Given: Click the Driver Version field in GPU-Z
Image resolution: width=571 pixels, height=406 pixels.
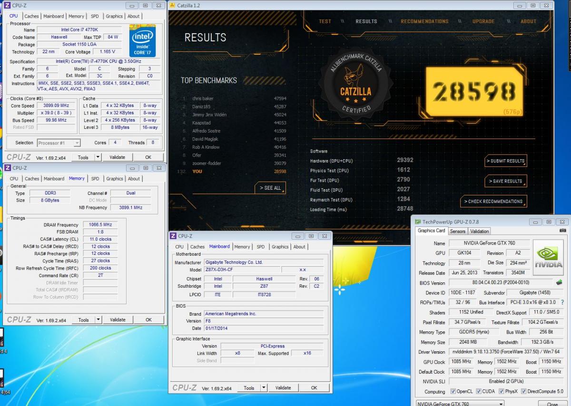Looking at the screenshot, I should [506, 352].
